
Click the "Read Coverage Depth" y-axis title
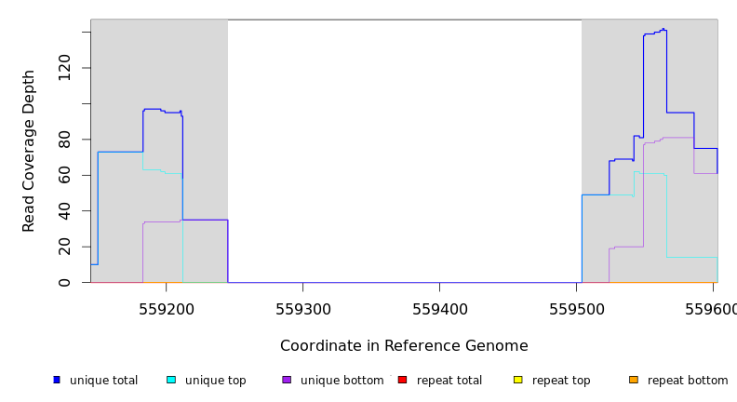29,151
